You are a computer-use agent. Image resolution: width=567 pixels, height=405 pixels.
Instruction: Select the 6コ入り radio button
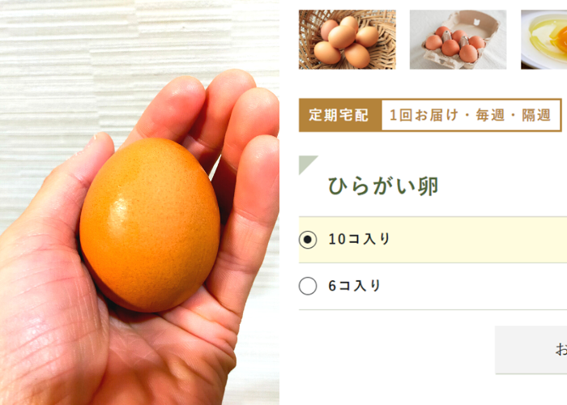[308, 286]
